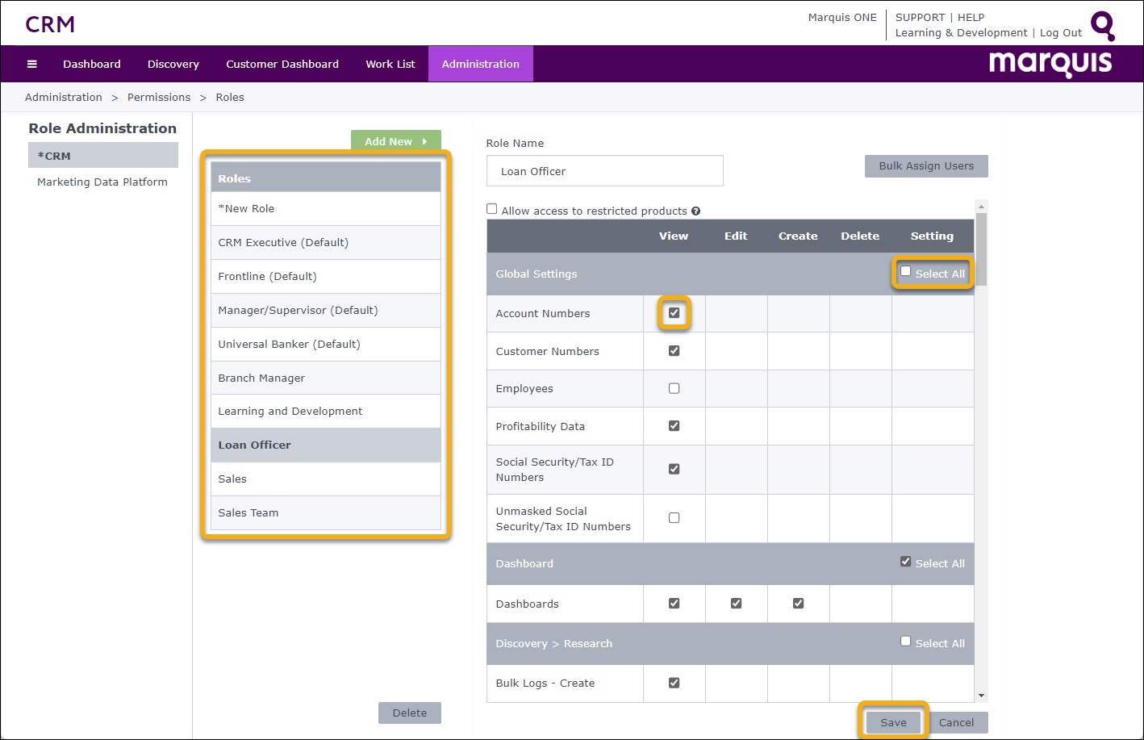The image size is (1144, 740).
Task: Toggle Dashboards View checkbox
Action: [674, 603]
